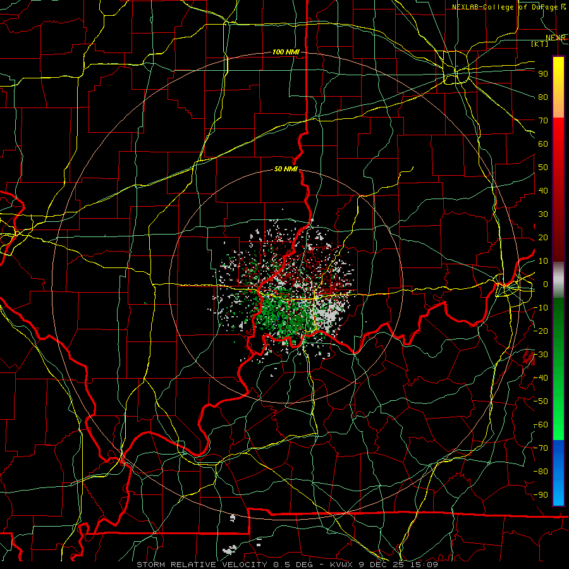The width and height of the screenshot is (569, 569).
Task: Click the 30 value on the velocity scale
Action: [543, 214]
